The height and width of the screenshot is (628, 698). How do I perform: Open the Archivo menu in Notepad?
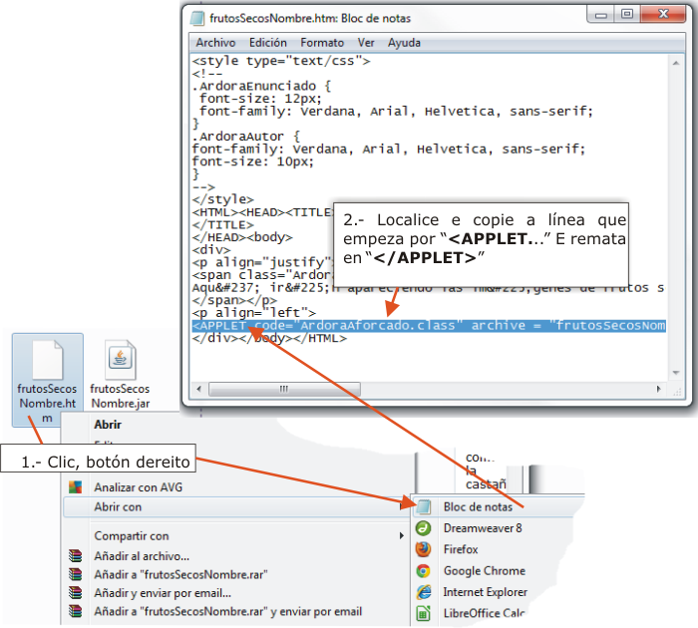coord(215,43)
